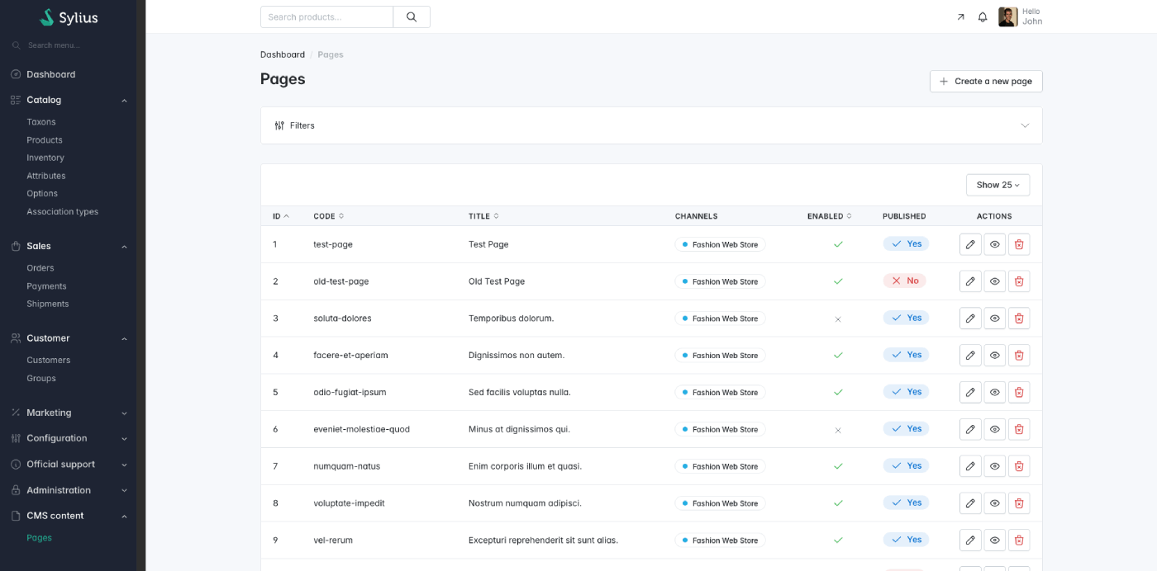Image resolution: width=1157 pixels, height=571 pixels.
Task: Click the external arrow icon beside the bell
Action: click(960, 17)
